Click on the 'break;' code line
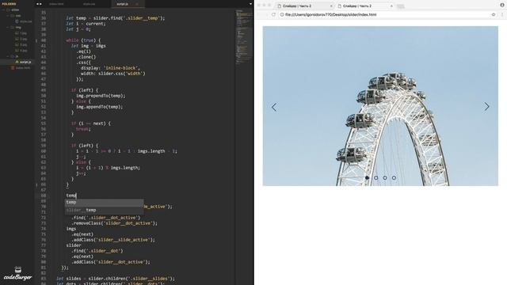The height and width of the screenshot is (285, 507). coord(83,129)
